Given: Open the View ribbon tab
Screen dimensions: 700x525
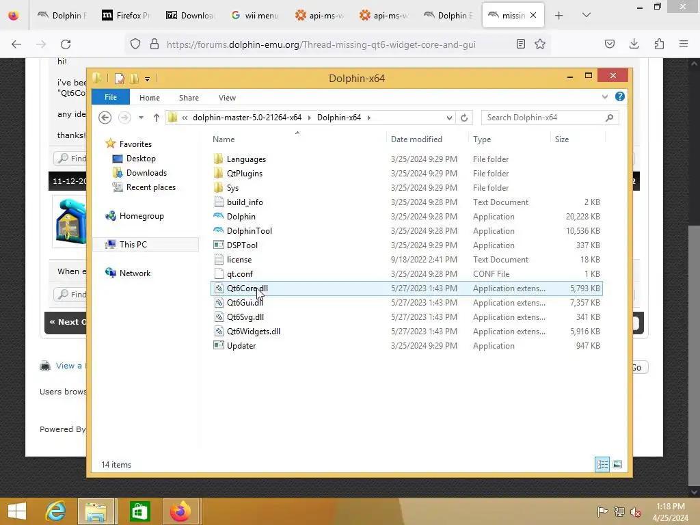Looking at the screenshot, I should coord(227,98).
